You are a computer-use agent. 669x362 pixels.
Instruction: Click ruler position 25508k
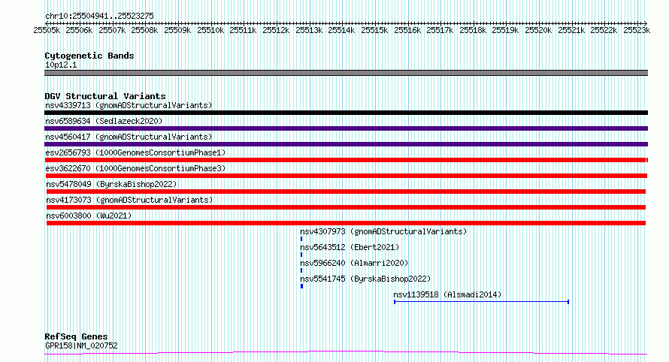(x=144, y=30)
